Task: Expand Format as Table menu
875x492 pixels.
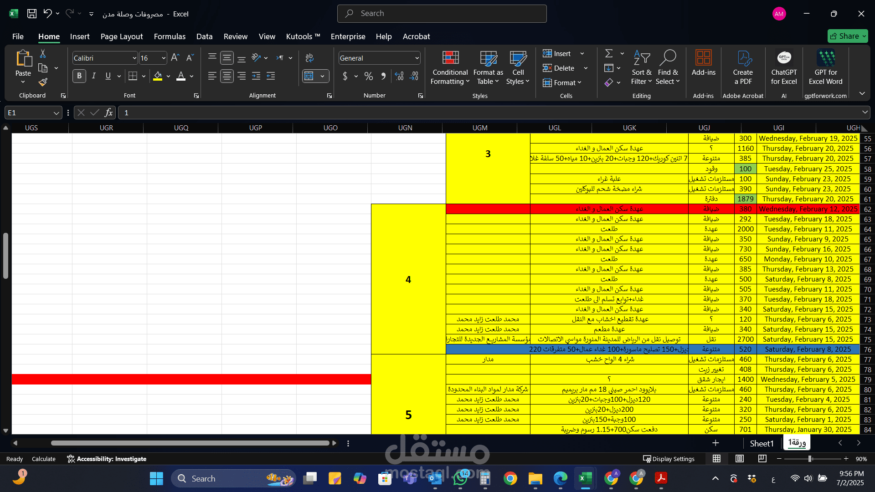Action: click(488, 67)
